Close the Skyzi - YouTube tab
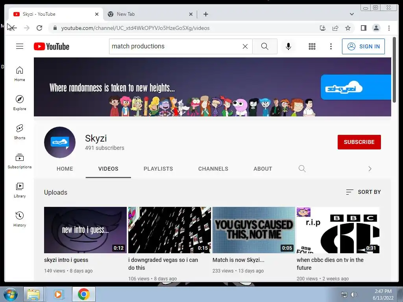The height and width of the screenshot is (302, 403). [97, 14]
